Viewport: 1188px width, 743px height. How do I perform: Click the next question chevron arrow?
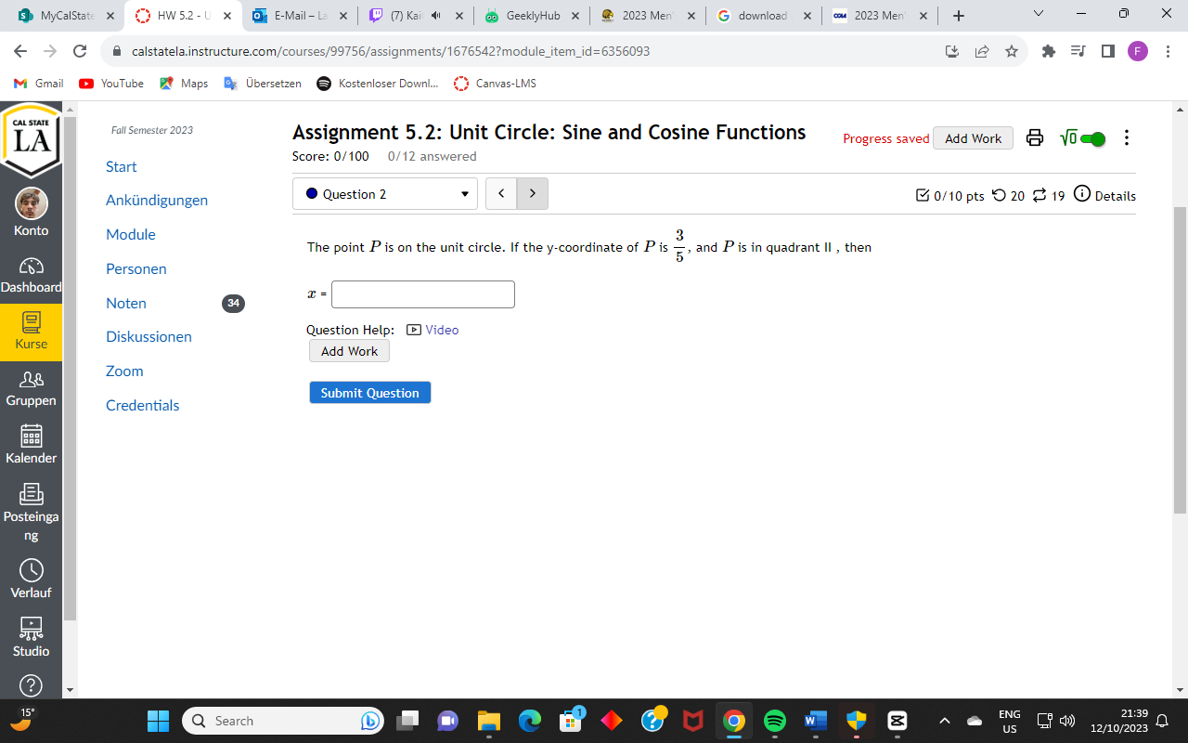532,193
